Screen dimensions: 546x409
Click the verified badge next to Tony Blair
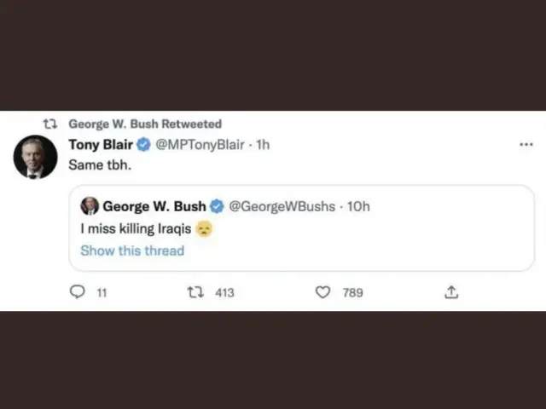pos(144,145)
